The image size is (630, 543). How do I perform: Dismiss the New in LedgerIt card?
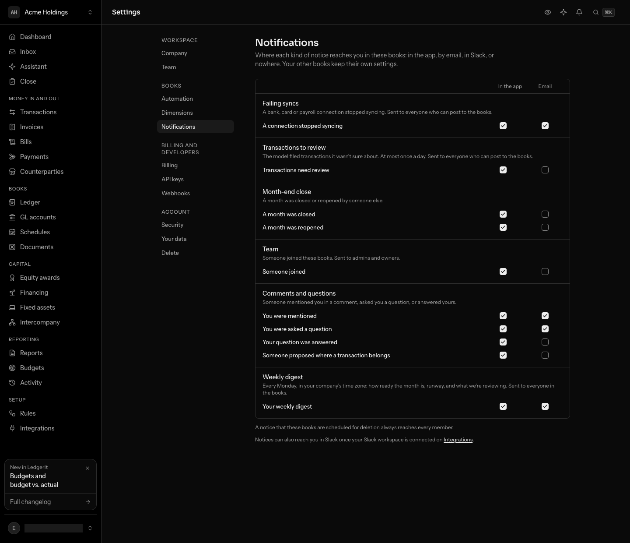click(x=87, y=468)
